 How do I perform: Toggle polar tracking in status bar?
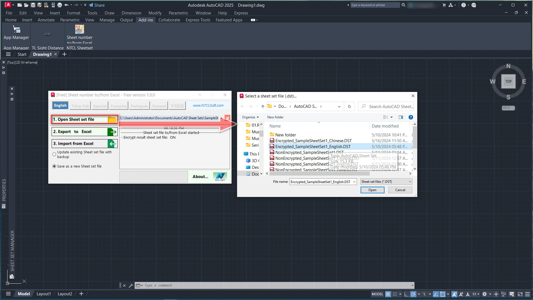click(413, 294)
